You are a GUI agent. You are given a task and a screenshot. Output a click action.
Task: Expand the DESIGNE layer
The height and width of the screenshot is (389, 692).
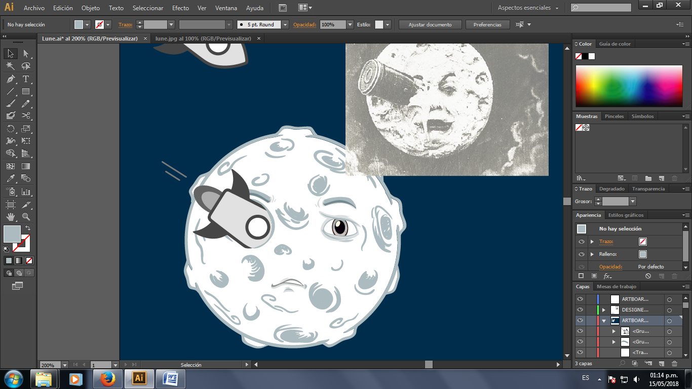coord(604,310)
